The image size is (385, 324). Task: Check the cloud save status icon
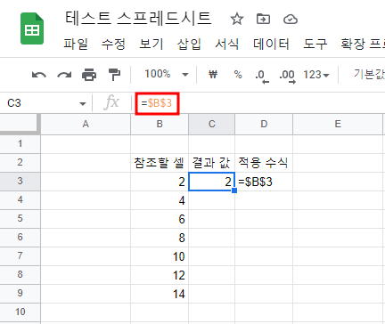tap(291, 20)
